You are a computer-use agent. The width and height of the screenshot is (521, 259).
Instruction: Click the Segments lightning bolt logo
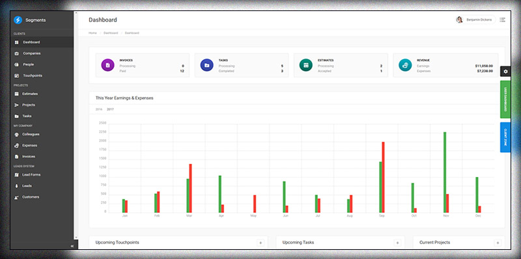pos(18,20)
